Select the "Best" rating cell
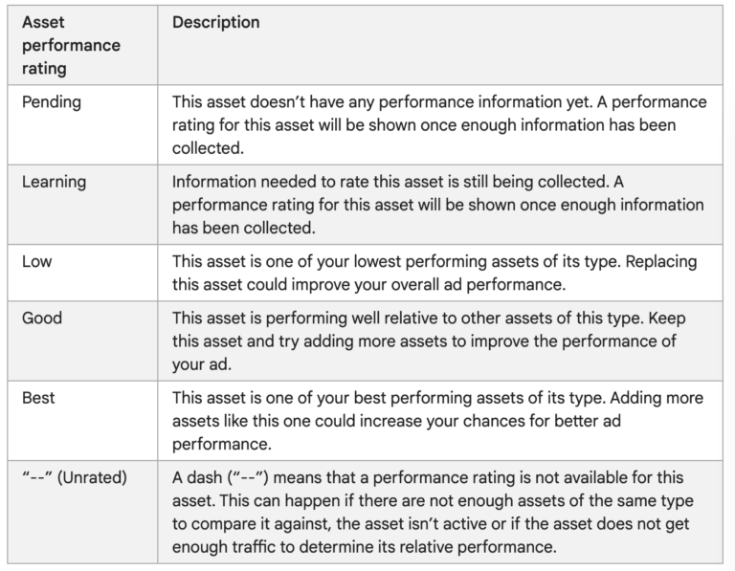Viewport: 735px width, 571px height. point(38,396)
